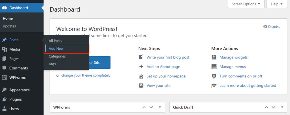The height and width of the screenshot is (115, 290).
Task: Toggle the WPForms widget panel arrow
Action: point(160,107)
